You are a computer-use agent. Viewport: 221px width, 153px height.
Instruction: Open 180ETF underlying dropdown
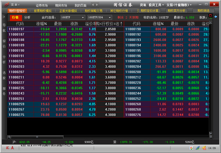click(73, 17)
